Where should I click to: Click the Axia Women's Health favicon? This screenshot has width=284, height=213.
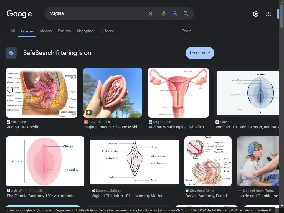coord(8,191)
